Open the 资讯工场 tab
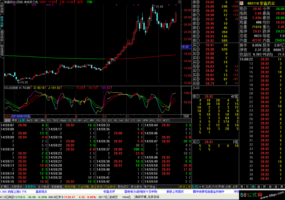Image resolution: width=285 pixels, height=200 pixels. pyautogui.click(x=185, y=187)
